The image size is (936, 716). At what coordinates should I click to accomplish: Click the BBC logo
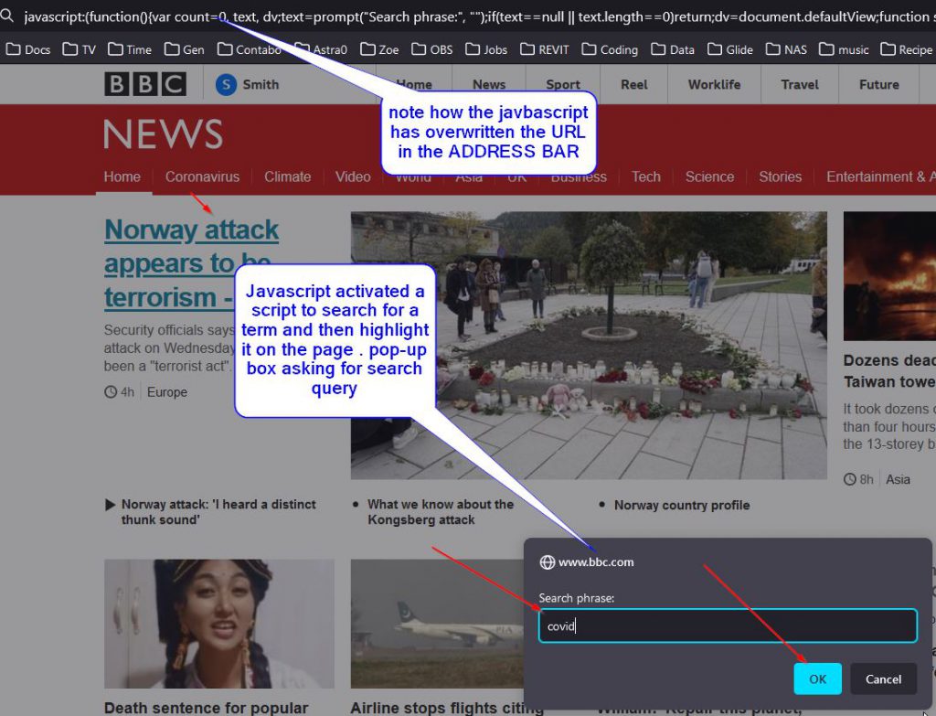(144, 84)
